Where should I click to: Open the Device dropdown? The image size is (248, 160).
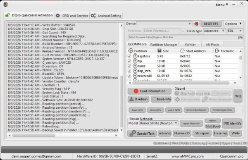[164, 24]
